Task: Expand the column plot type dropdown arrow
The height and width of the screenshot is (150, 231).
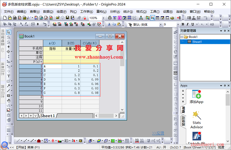Action: pos(42,141)
